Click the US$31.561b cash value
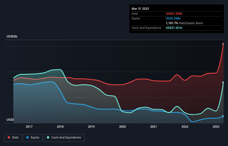Viewport: 228px width, 146px height. pos(174,28)
